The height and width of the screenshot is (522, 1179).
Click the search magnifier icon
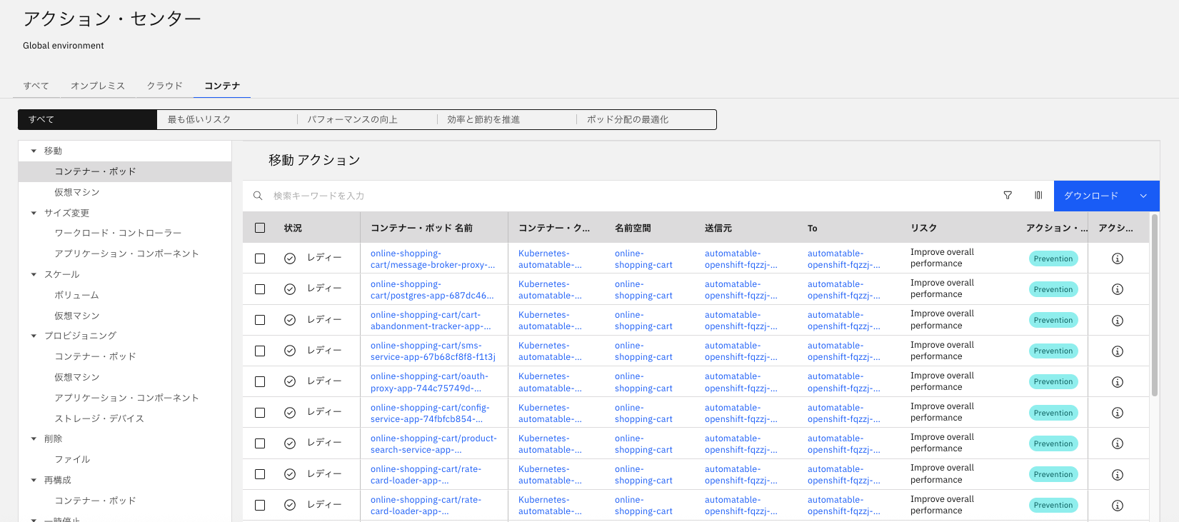tap(258, 196)
